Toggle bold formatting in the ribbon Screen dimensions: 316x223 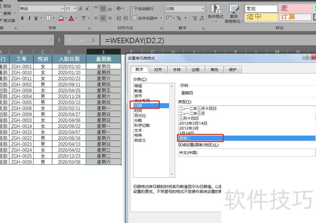23,18
